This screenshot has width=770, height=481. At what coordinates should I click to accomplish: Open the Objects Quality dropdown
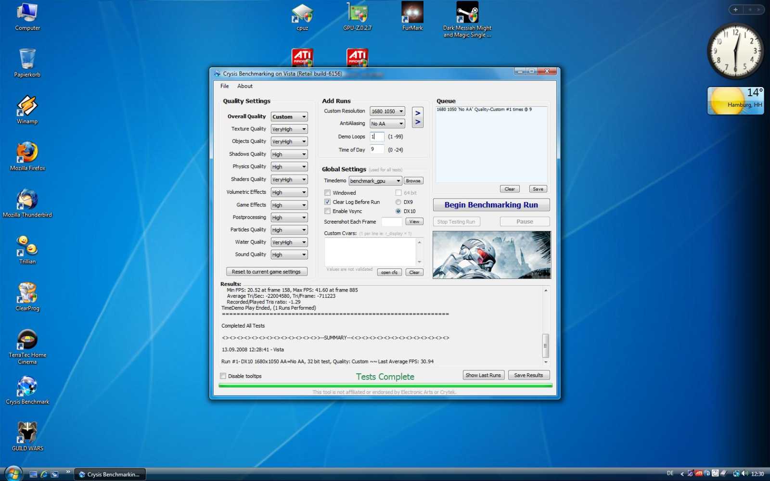(289, 142)
